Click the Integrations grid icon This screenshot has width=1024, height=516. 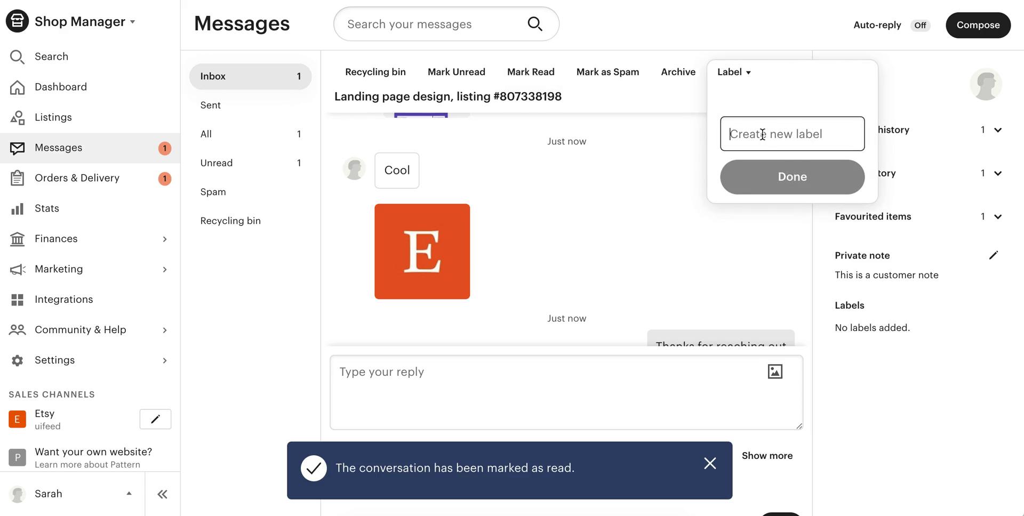pyautogui.click(x=17, y=300)
